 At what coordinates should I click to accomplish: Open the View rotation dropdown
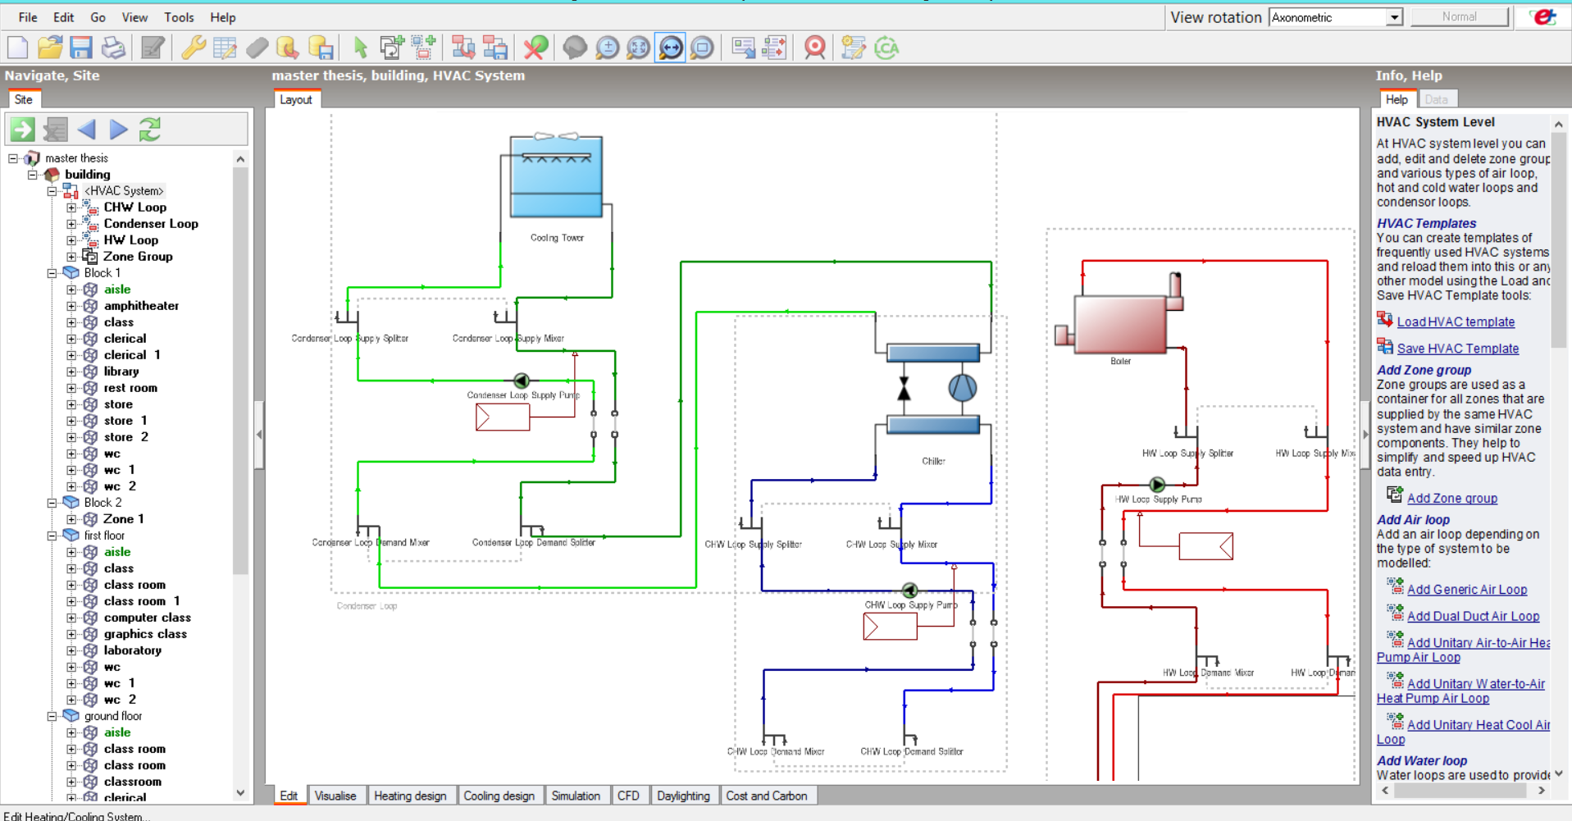pyautogui.click(x=1394, y=17)
